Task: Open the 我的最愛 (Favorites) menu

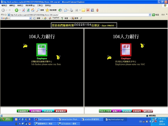Action: click(30, 5)
